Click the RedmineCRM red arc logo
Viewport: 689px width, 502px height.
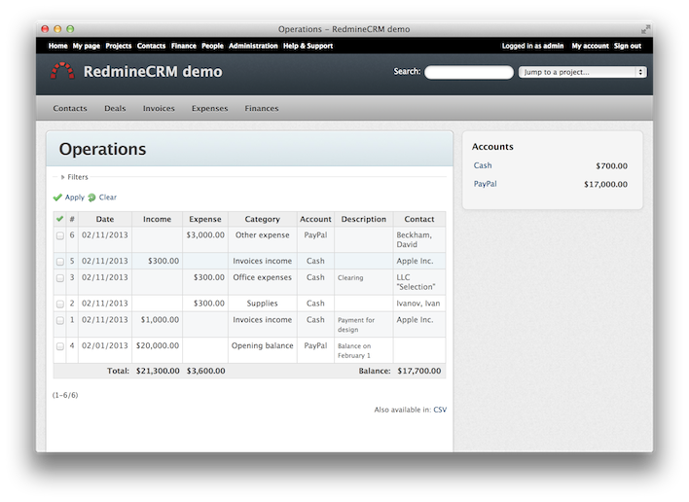tap(62, 71)
